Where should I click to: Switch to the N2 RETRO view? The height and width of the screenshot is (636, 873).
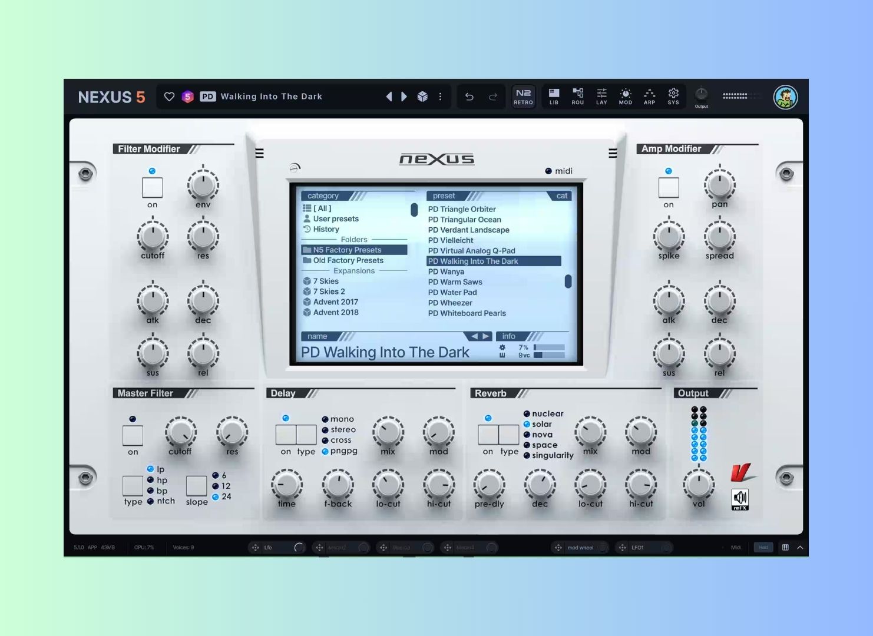(x=523, y=97)
